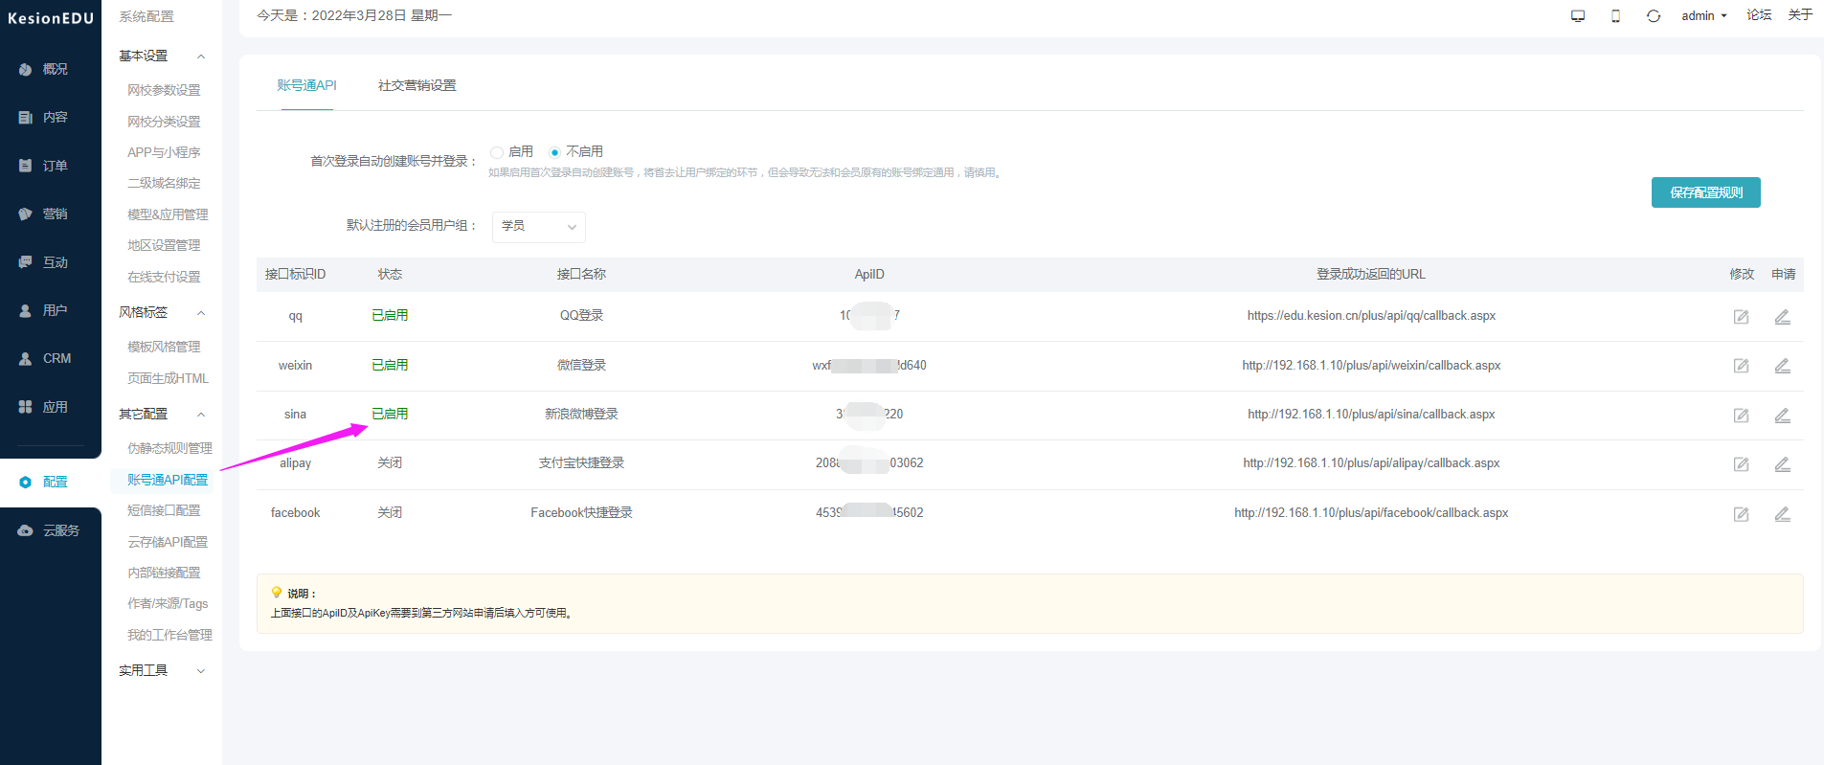This screenshot has width=1824, height=765.
Task: Click the refresh icon in top bar
Action: click(1654, 16)
